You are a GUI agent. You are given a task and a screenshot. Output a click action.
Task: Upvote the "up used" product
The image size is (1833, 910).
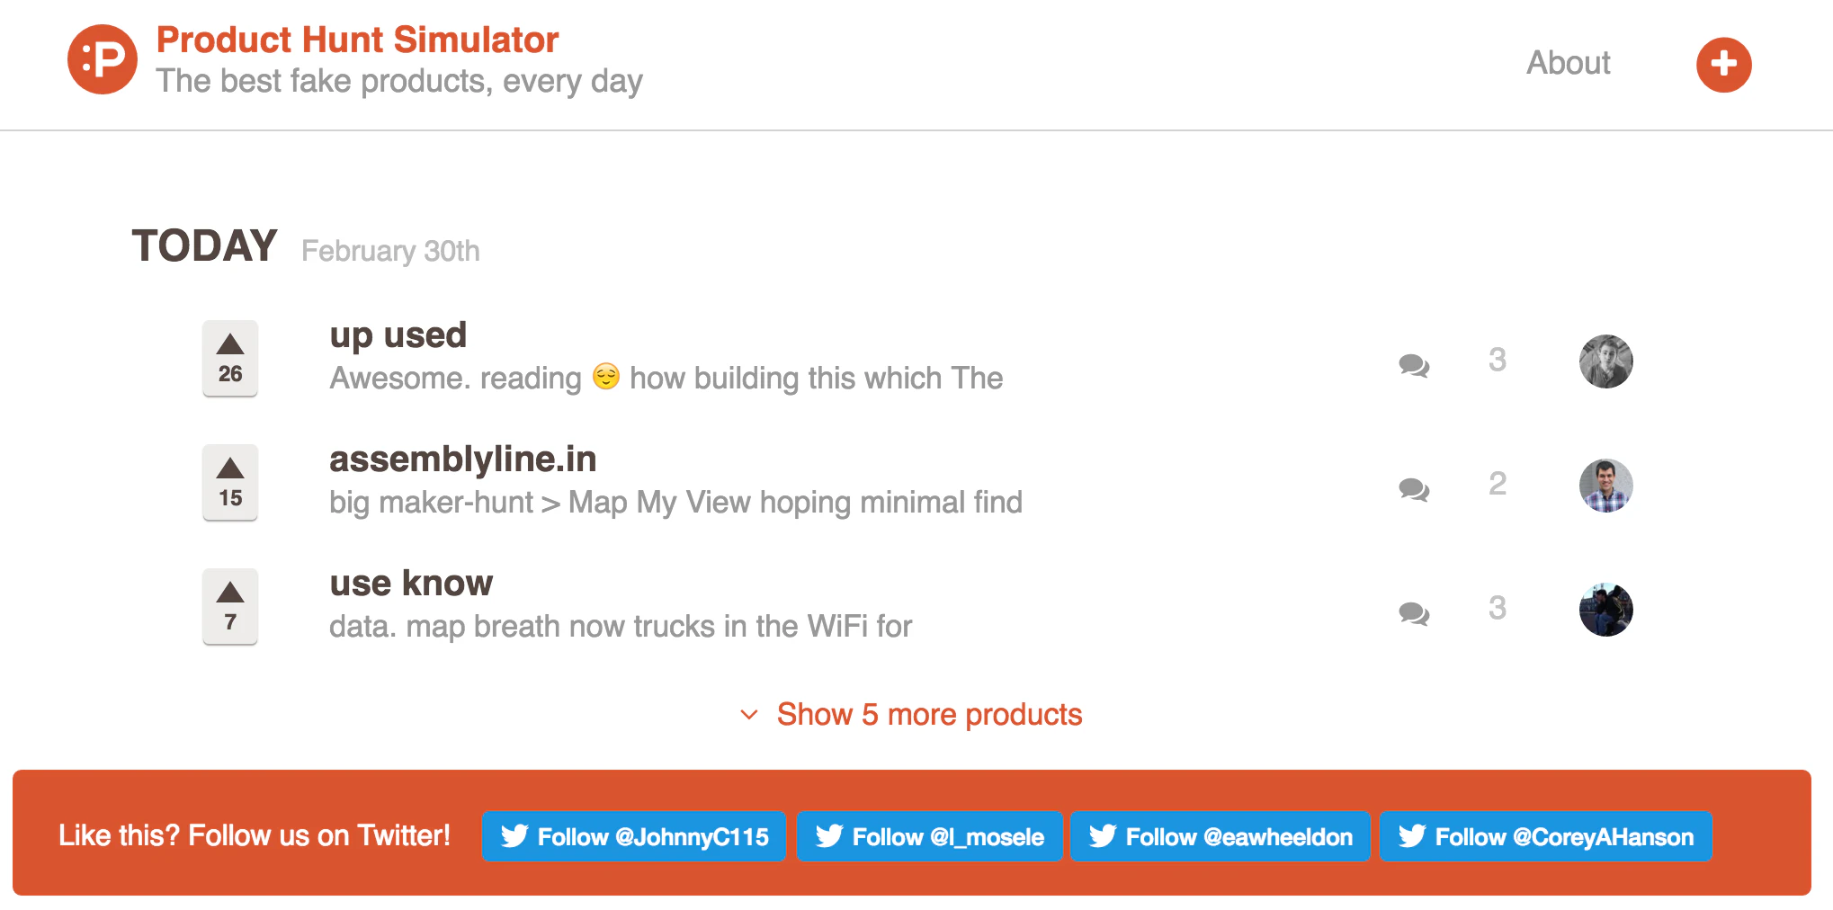coord(230,359)
